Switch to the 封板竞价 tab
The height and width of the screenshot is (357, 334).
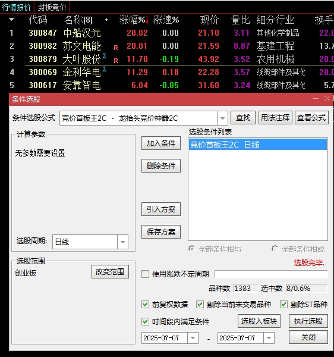pyautogui.click(x=52, y=7)
